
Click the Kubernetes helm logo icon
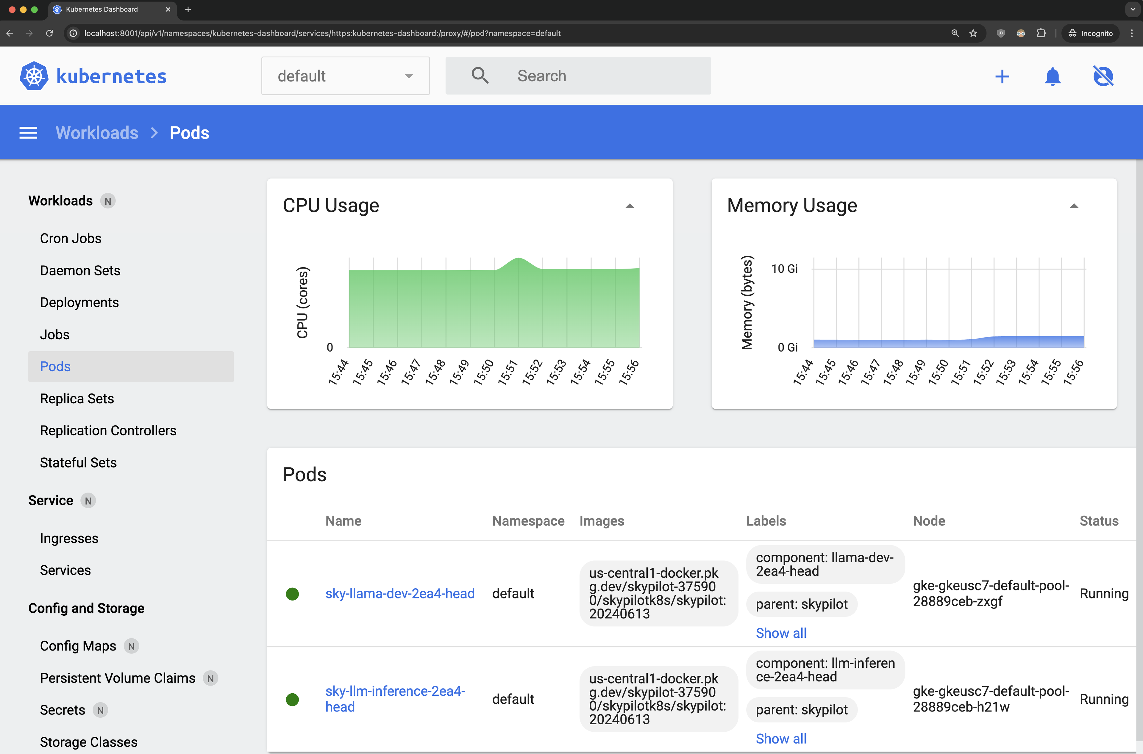coord(34,76)
